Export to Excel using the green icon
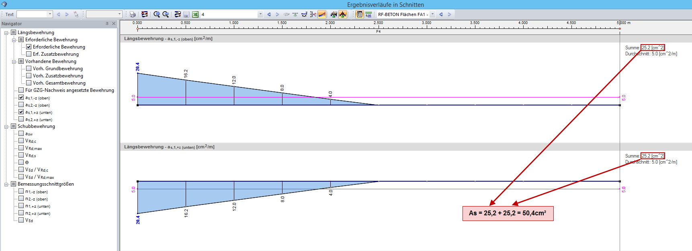Screen dimensions: 692x251 (195, 14)
